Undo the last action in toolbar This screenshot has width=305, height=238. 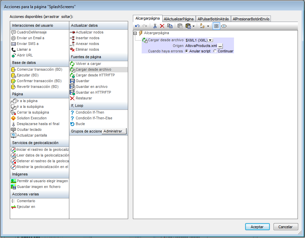(x=137, y=26)
